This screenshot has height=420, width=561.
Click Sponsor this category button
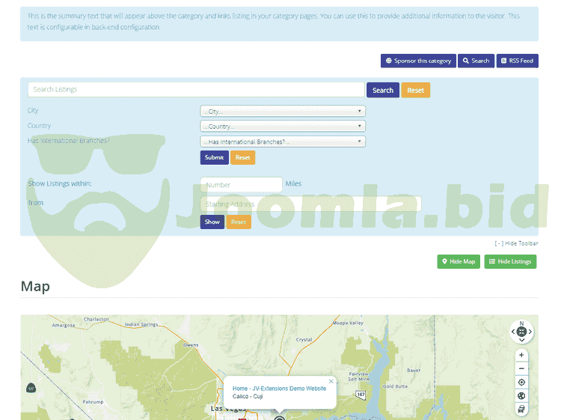pyautogui.click(x=417, y=61)
